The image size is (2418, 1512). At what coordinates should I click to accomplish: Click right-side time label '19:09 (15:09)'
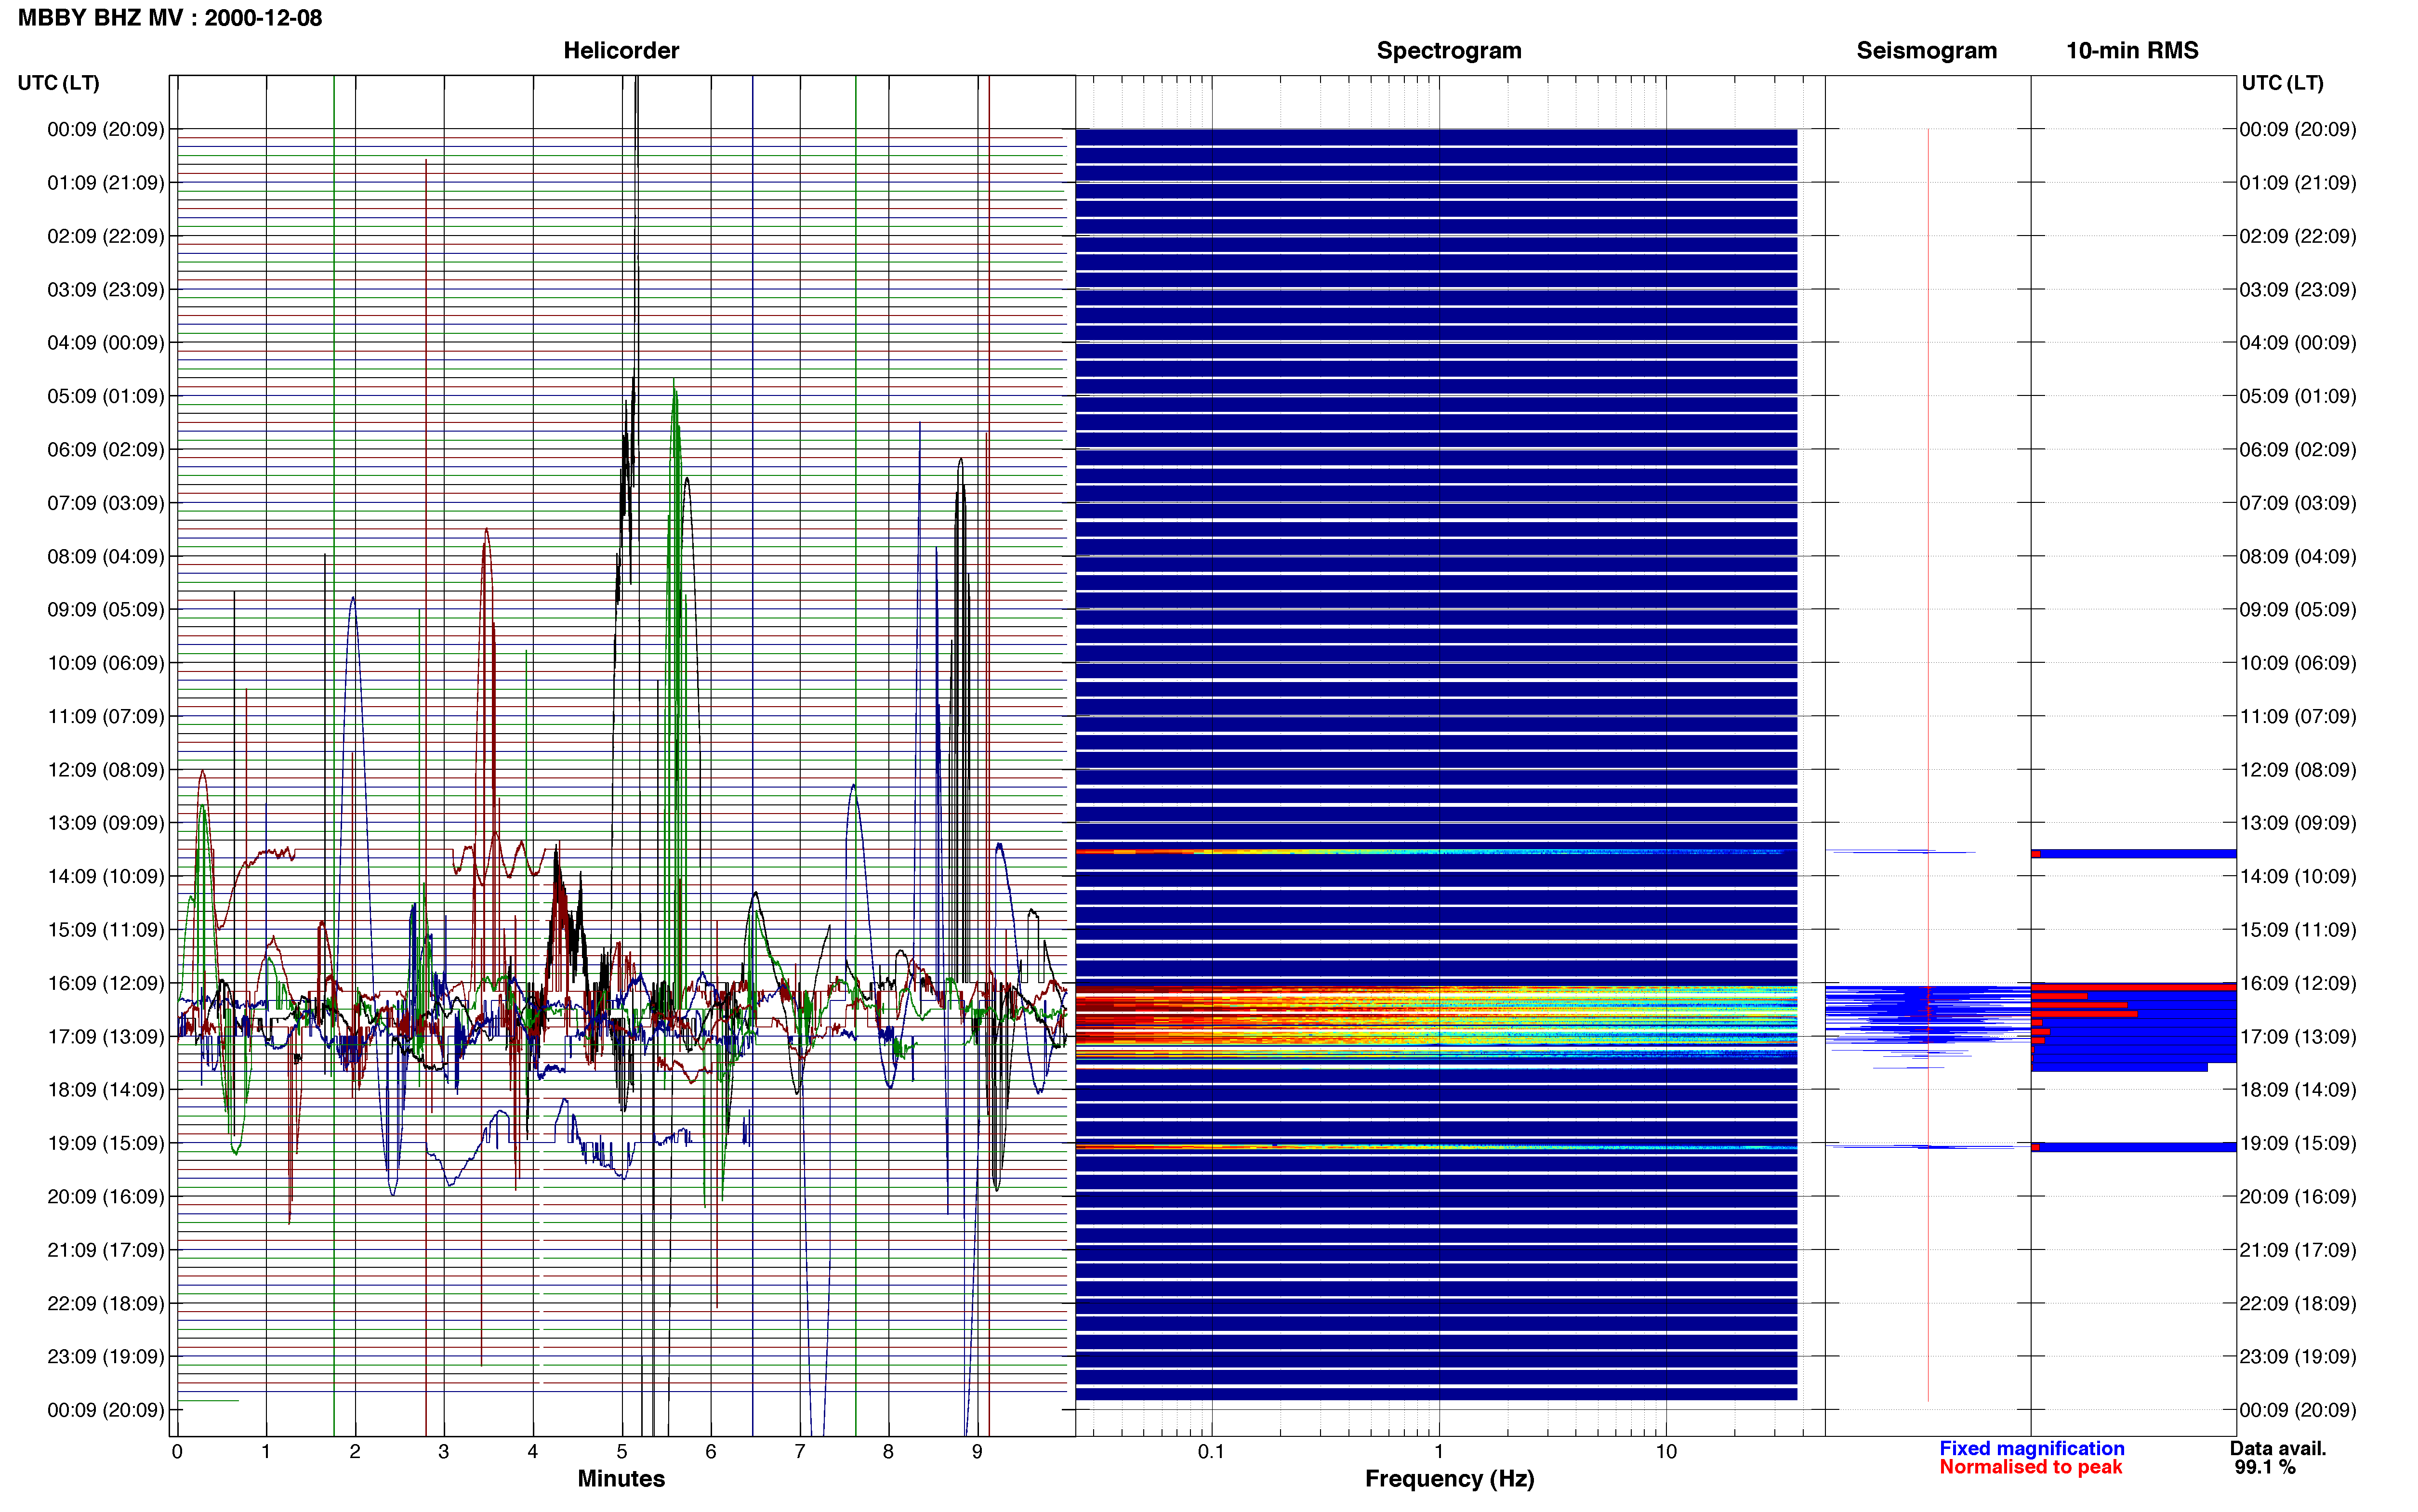coord(2297,1143)
